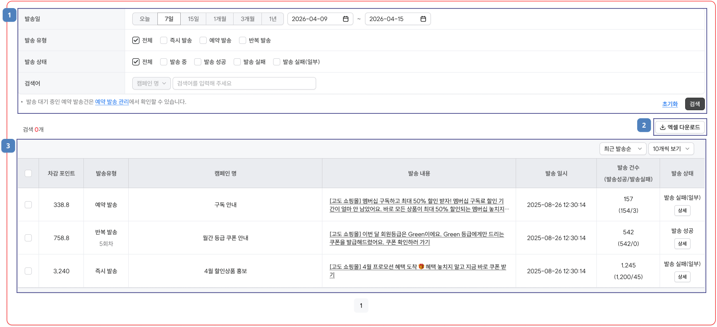Open calendar icon for start date 2026-04-09
Image resolution: width=717 pixels, height=327 pixels.
pos(346,19)
